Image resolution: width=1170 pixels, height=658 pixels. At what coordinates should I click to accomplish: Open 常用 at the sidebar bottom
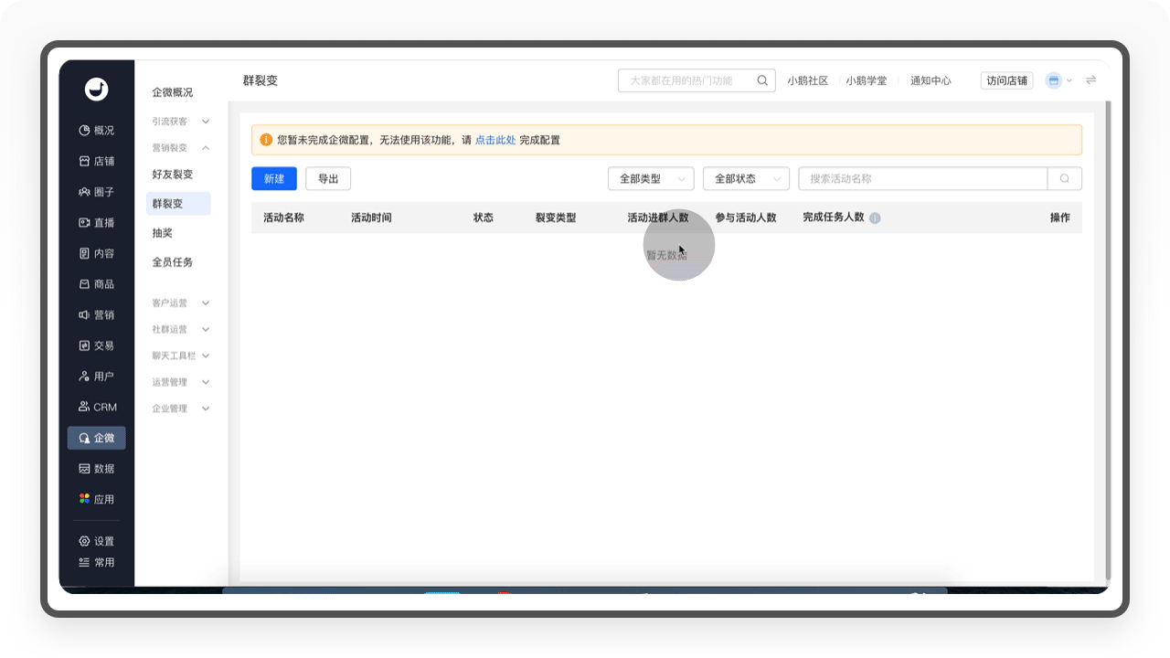[96, 563]
